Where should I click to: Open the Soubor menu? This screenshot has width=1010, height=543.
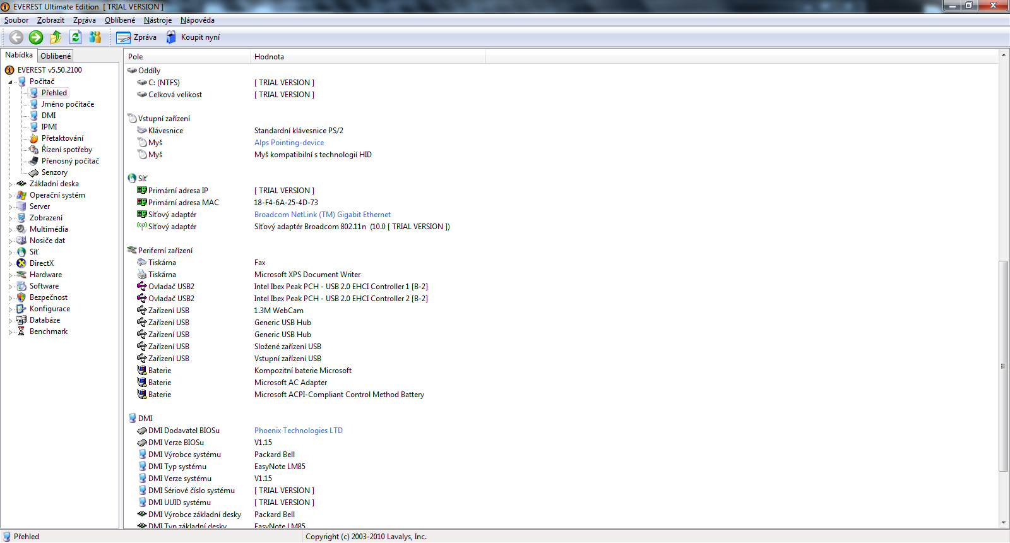point(16,20)
